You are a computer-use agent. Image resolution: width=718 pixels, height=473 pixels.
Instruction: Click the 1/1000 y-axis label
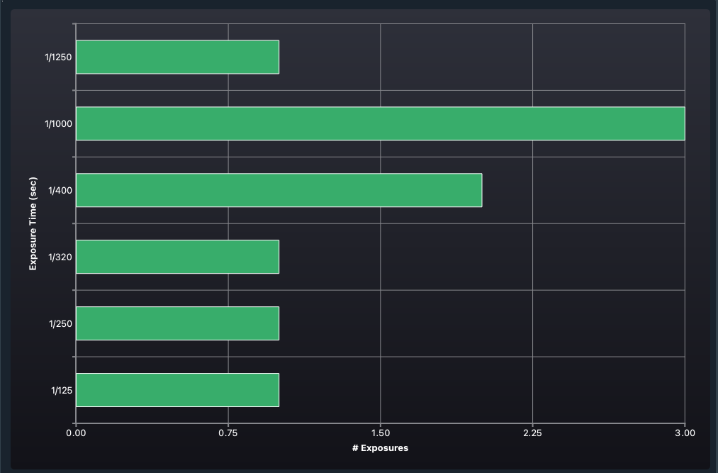[57, 124]
